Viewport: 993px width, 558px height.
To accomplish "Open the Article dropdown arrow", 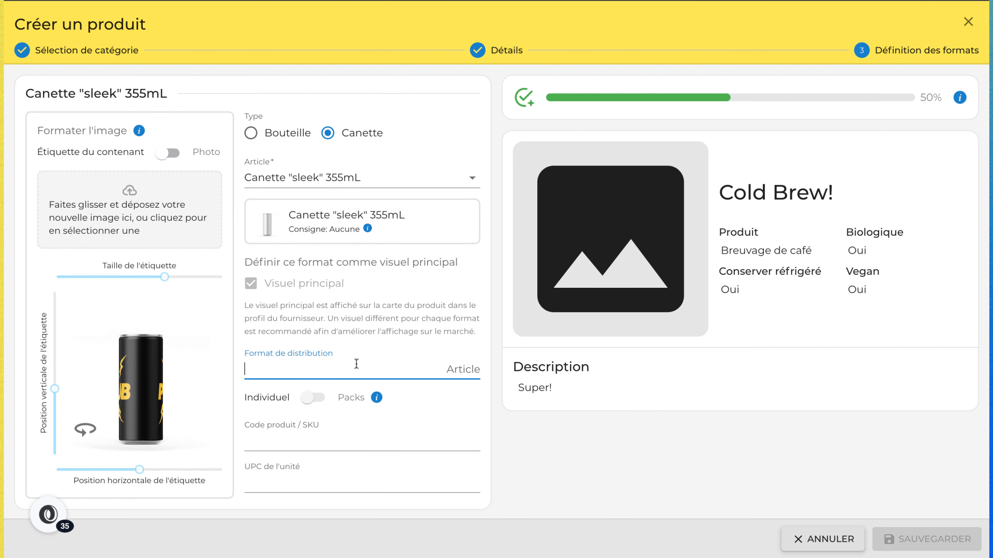I will click(x=472, y=178).
